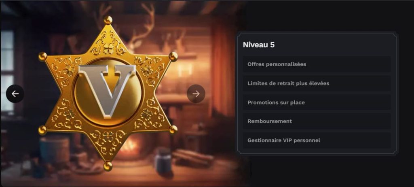Go to the previous level with left arrow
Image resolution: width=414 pixels, height=187 pixels.
15,93
